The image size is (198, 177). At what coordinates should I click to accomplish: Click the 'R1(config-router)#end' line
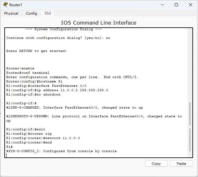click(x=29, y=142)
